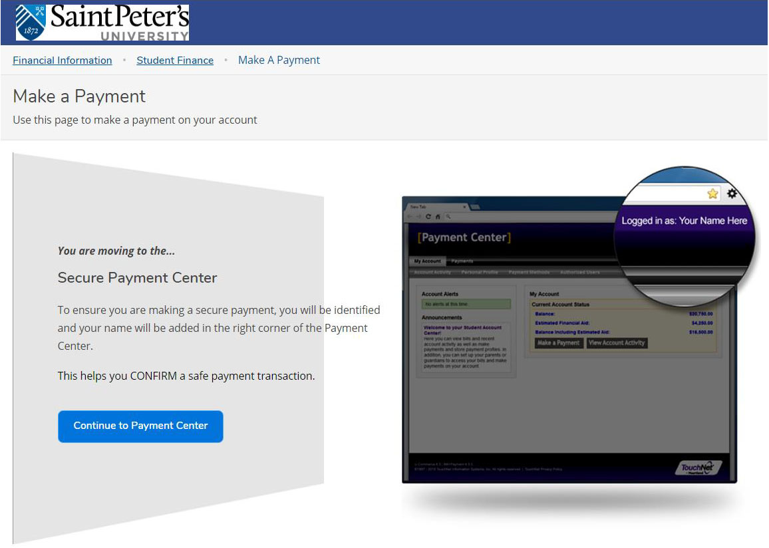Viewport: 769px width, 548px height.
Task: Click the gear icon in magnified circle
Action: 732,194
